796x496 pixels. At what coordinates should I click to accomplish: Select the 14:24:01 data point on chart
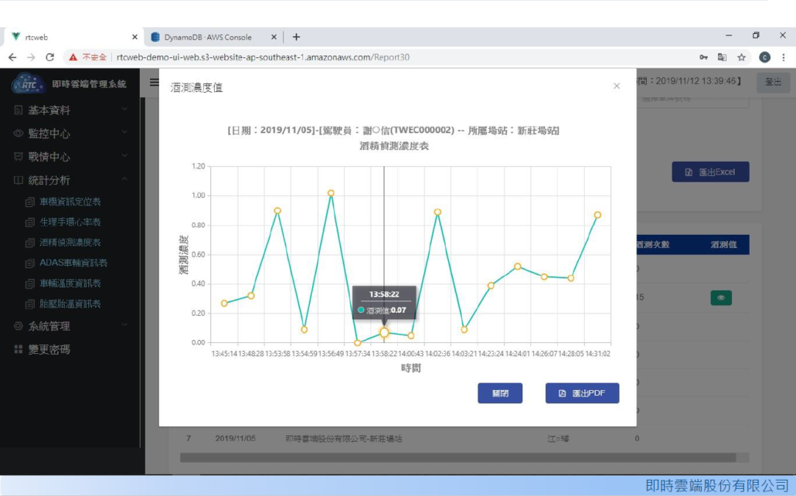[x=517, y=267]
